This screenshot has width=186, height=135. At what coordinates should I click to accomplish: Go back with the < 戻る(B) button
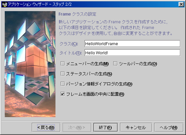(x=46, y=128)
